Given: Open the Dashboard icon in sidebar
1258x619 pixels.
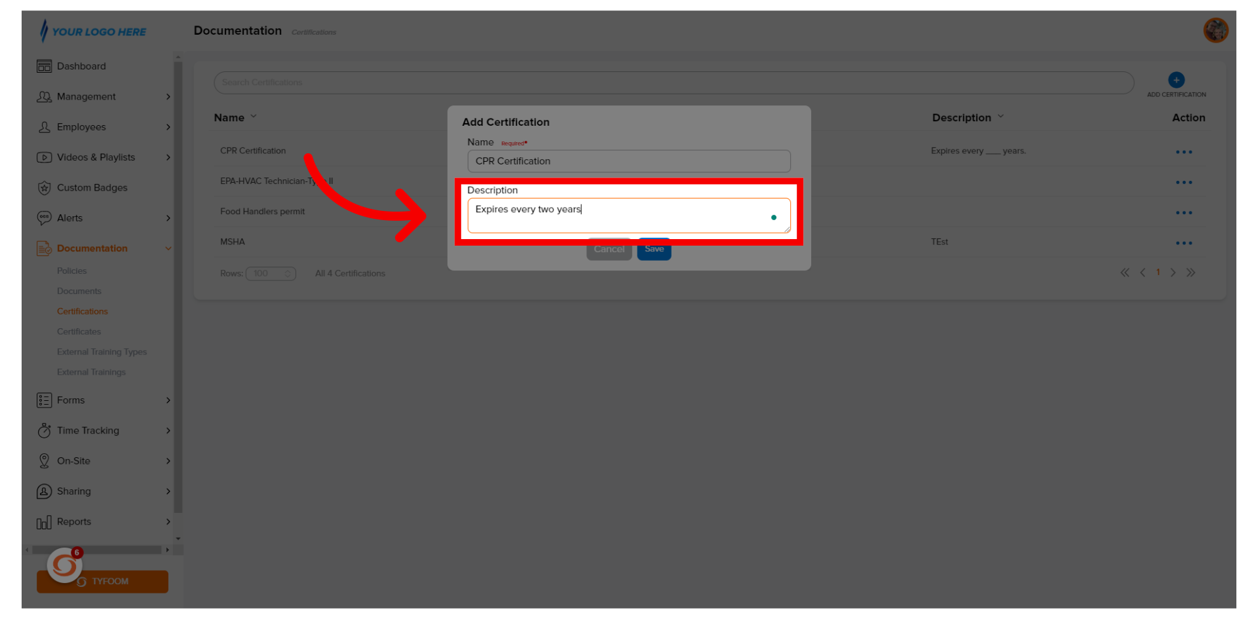Looking at the screenshot, I should click(44, 66).
